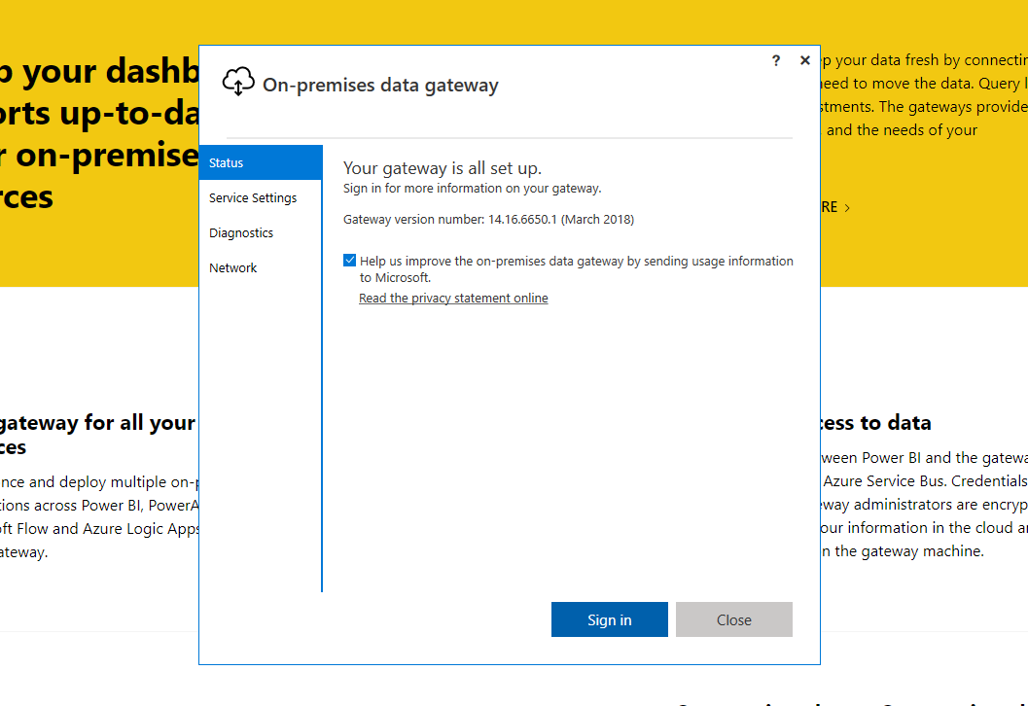The width and height of the screenshot is (1028, 706).
Task: Close the gateway dialog with the X
Action: click(x=805, y=60)
